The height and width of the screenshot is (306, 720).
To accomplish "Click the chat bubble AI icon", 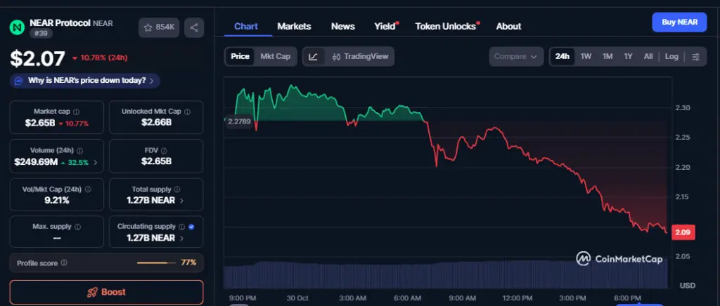I will coord(18,81).
